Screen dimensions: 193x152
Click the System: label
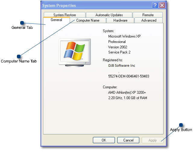[108, 31]
